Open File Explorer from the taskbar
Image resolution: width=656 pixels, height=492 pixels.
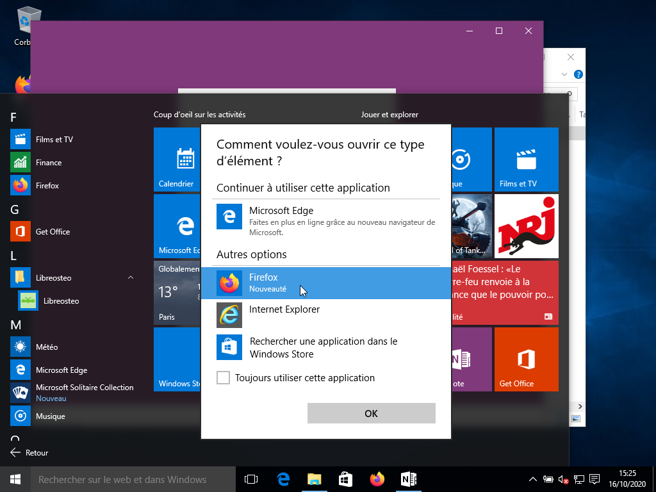pos(314,479)
